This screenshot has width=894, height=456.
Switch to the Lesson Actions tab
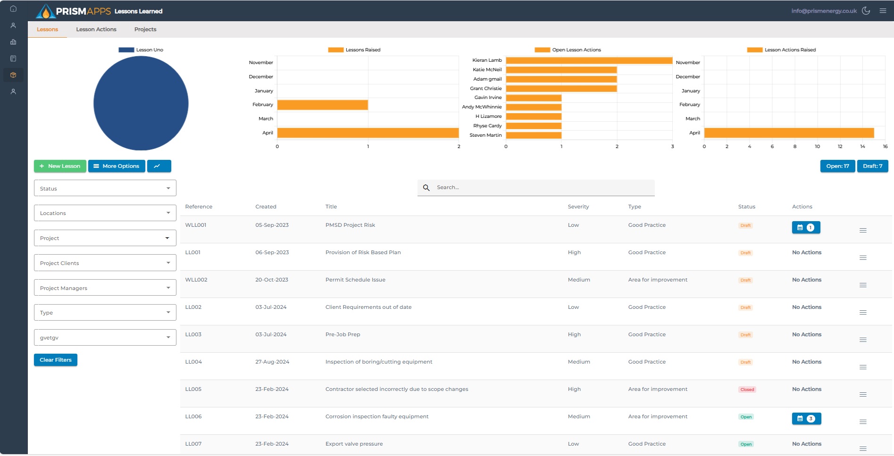(96, 29)
